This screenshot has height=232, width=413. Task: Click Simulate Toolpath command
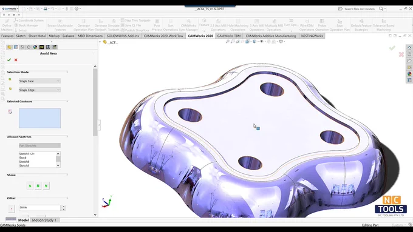point(114,25)
